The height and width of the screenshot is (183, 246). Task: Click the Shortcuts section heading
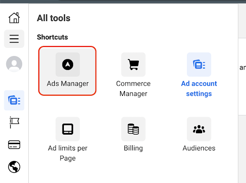pos(52,37)
